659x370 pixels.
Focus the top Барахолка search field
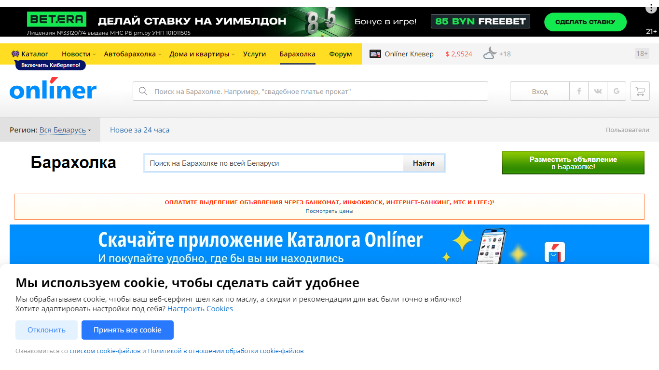(x=310, y=91)
